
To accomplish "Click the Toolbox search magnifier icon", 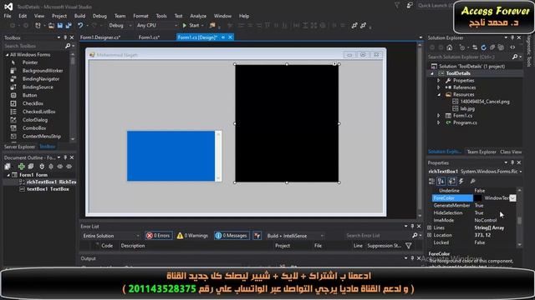I will click(68, 46).
